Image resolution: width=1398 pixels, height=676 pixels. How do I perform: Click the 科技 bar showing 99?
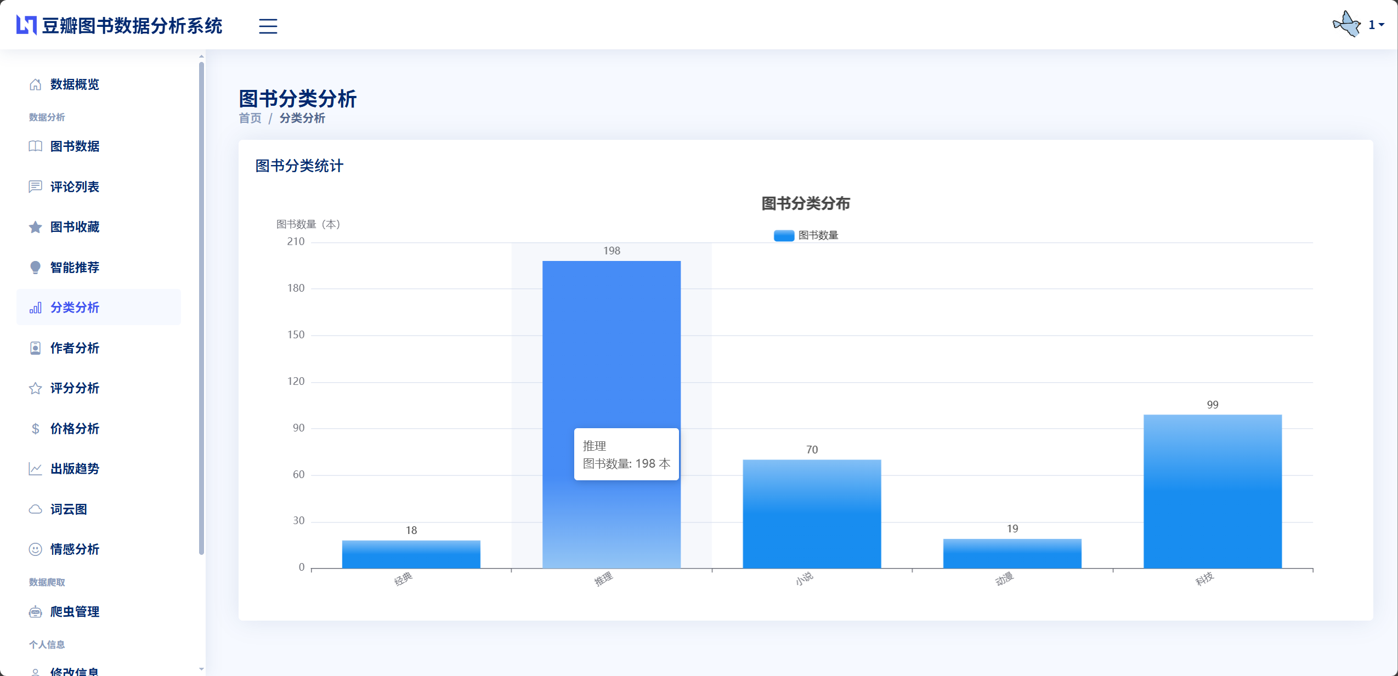[1212, 491]
